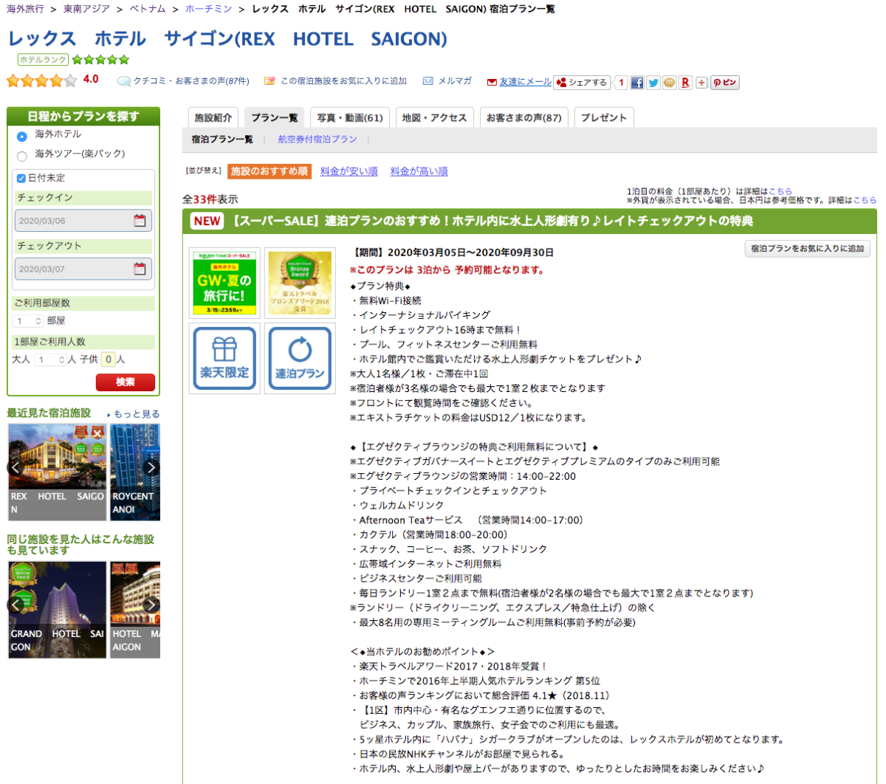Screen dimensions: 886x784
Task: Show previous recently viewed hotel
Action: (15, 467)
